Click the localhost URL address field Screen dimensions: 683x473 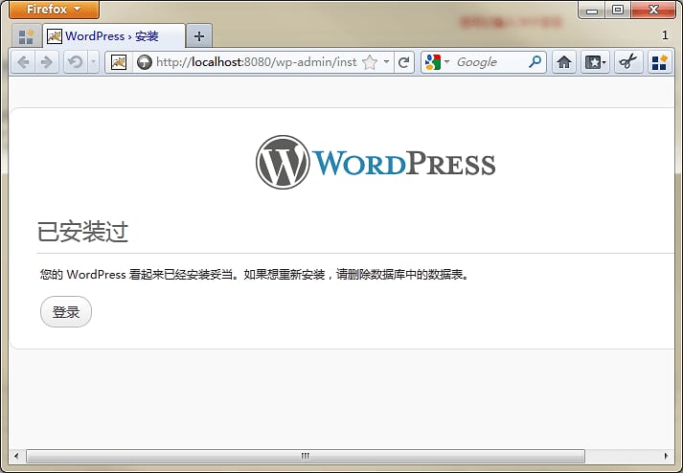click(x=257, y=62)
